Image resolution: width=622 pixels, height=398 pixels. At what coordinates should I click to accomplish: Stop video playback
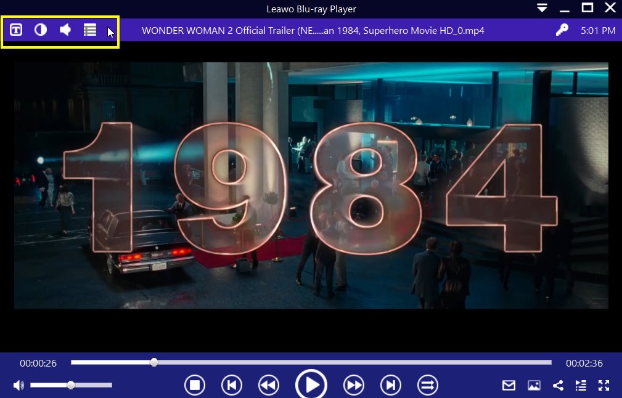click(x=195, y=385)
